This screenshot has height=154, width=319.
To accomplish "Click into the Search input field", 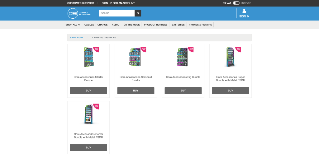I will 117,13.
